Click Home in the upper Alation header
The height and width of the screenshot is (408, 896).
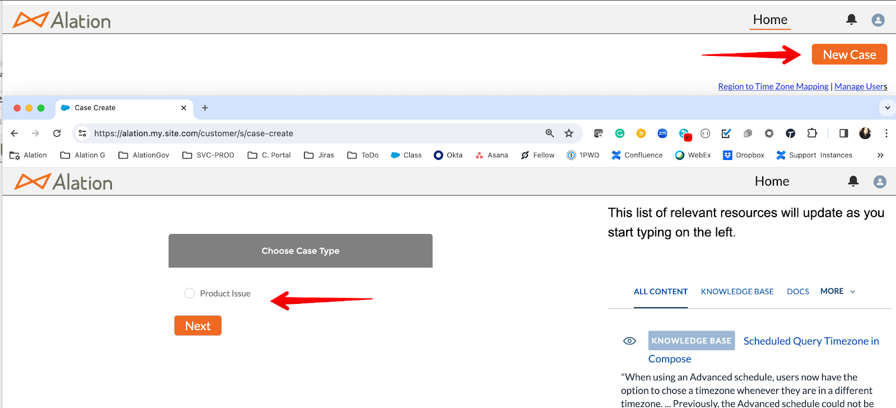770,20
